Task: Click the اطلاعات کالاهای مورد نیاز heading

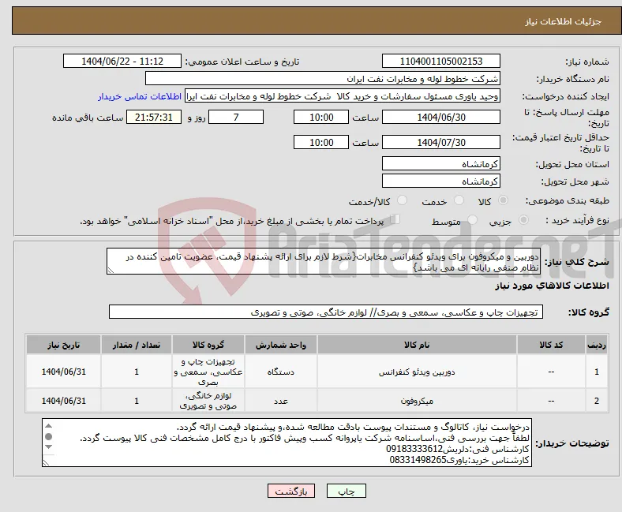Action: tap(552, 286)
